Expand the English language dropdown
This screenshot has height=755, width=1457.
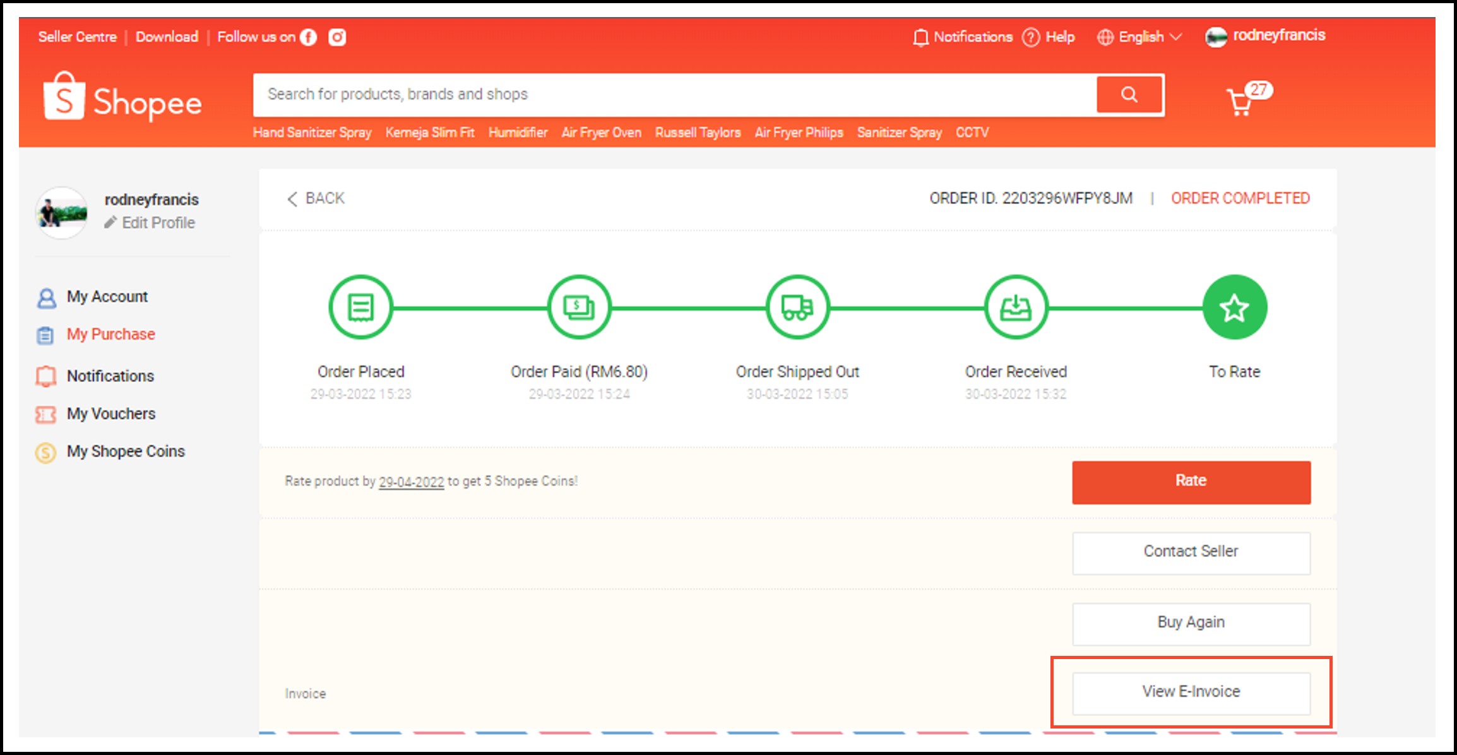(1141, 37)
